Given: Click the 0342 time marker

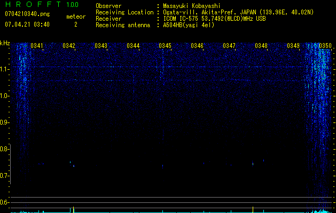Looking at the screenshot, I should point(69,46).
